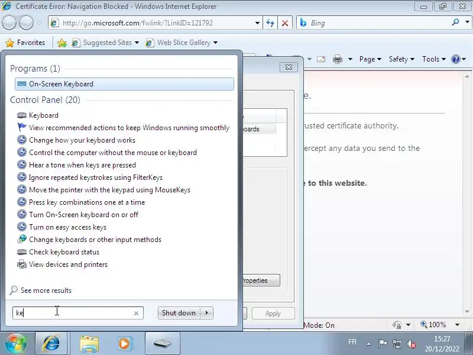Viewport: 473px width, 355px height.
Task: Click the Read Mail toolbar icon
Action: [x=321, y=59]
